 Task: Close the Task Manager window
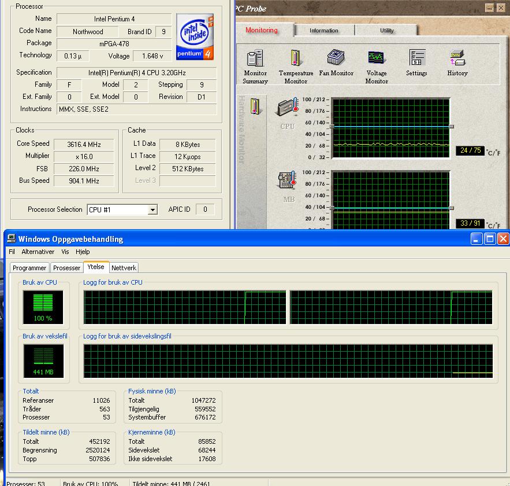click(503, 239)
